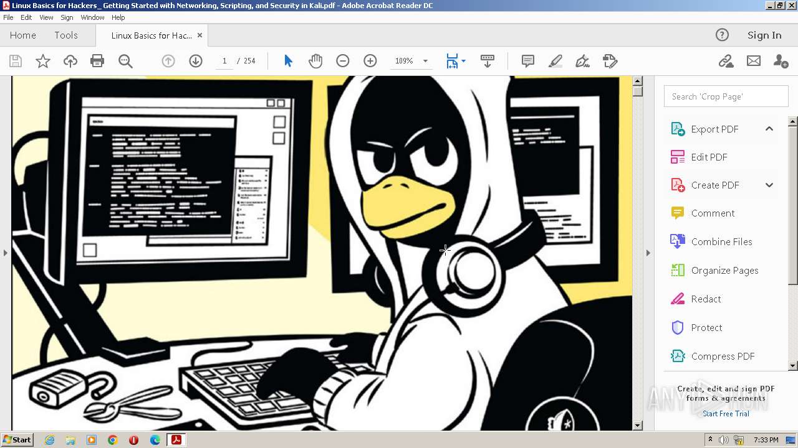
Task: Bookmark file with the star icon
Action: coord(43,61)
